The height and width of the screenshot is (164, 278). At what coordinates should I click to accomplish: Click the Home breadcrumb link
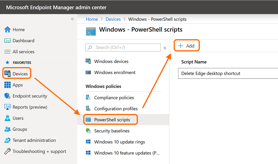(x=92, y=19)
